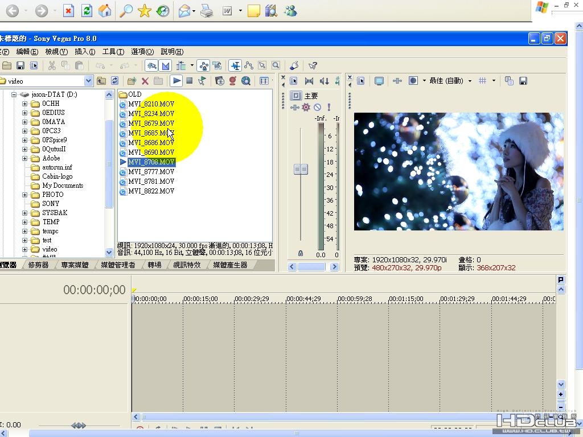Open mixer Downmix Output icon

click(x=309, y=81)
